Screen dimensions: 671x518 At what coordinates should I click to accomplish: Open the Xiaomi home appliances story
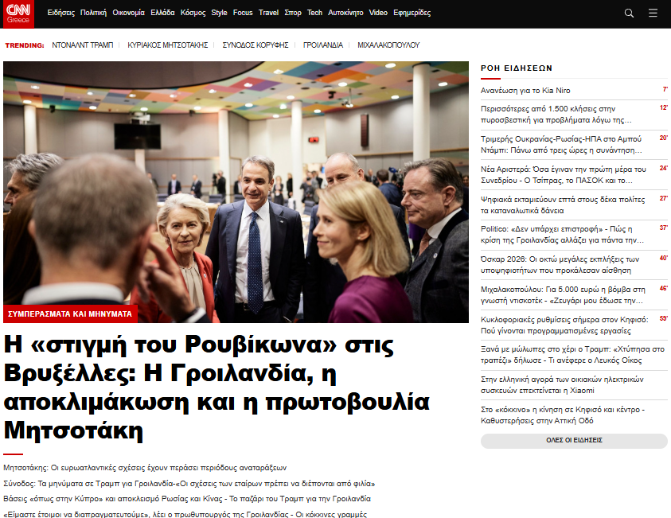point(560,385)
